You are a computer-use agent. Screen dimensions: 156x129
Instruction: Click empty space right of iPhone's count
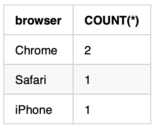pyautogui.click(x=120, y=109)
